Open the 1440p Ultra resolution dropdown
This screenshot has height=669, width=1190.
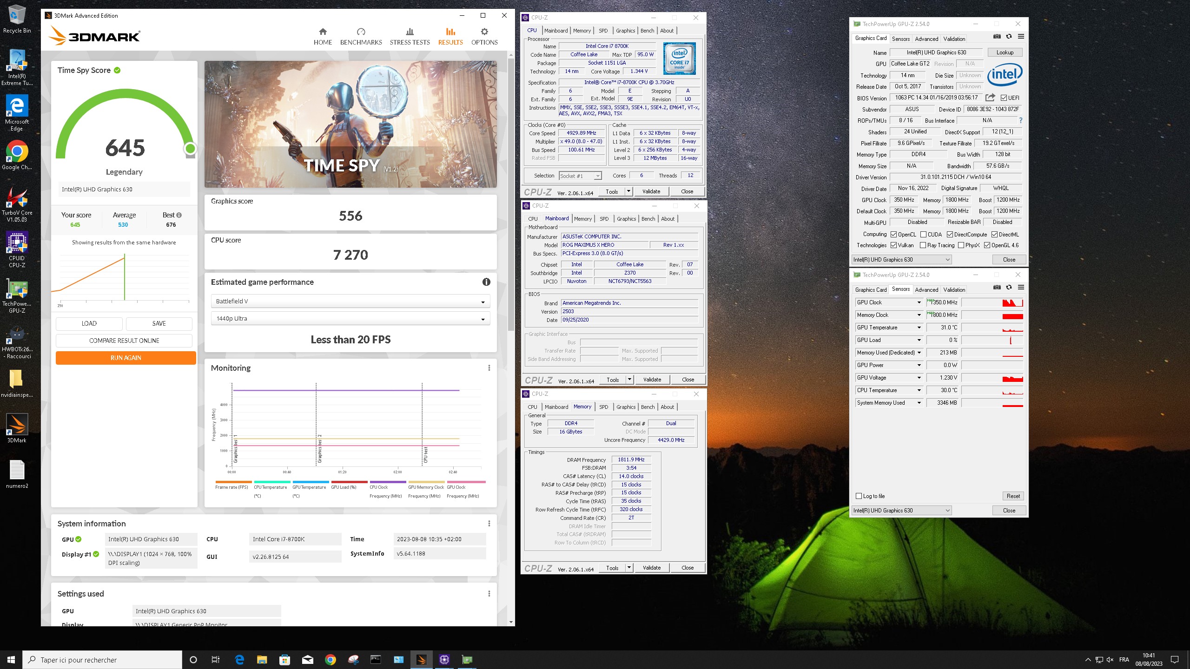click(350, 319)
